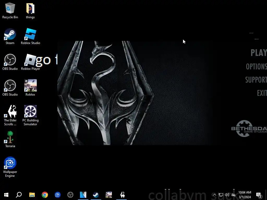The image size is (267, 200).
Task: Launch Google Chrome from the taskbar
Action: click(45, 195)
